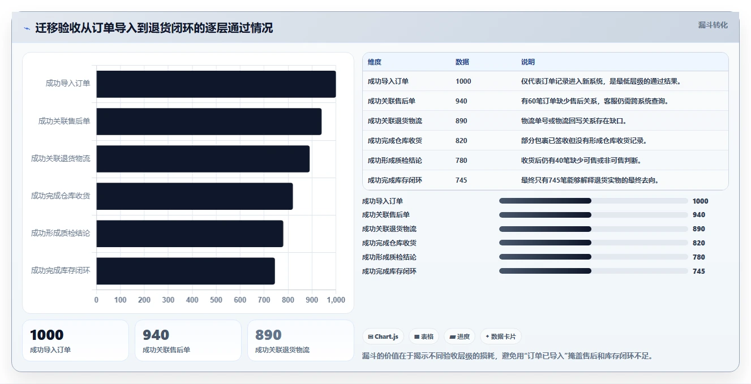Click progress bar for 成功完成库存闭环

point(593,271)
